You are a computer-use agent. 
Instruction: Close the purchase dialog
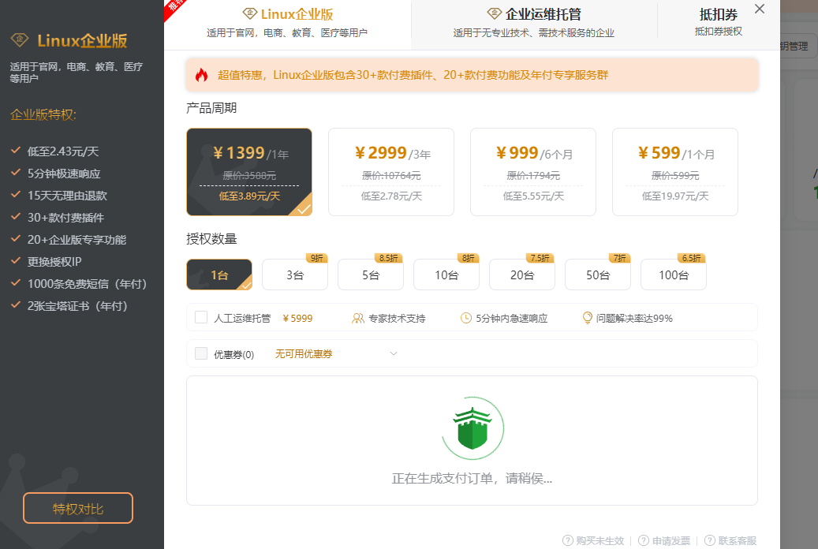(759, 9)
